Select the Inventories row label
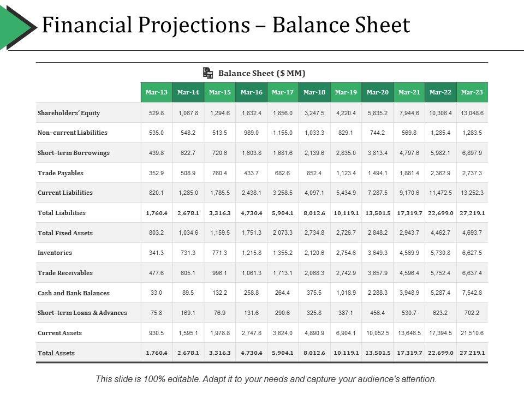Screen dimensions: 524x393 click(x=55, y=253)
